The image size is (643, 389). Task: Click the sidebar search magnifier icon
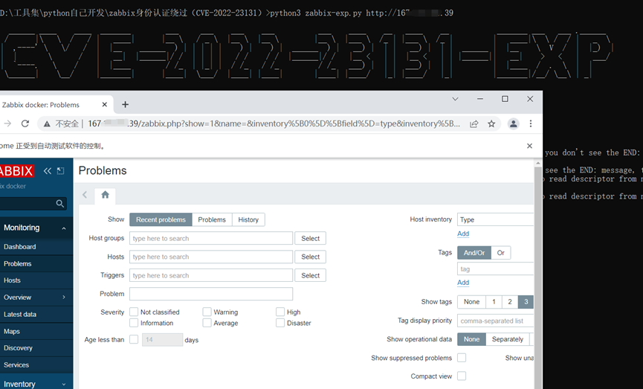[x=60, y=204]
